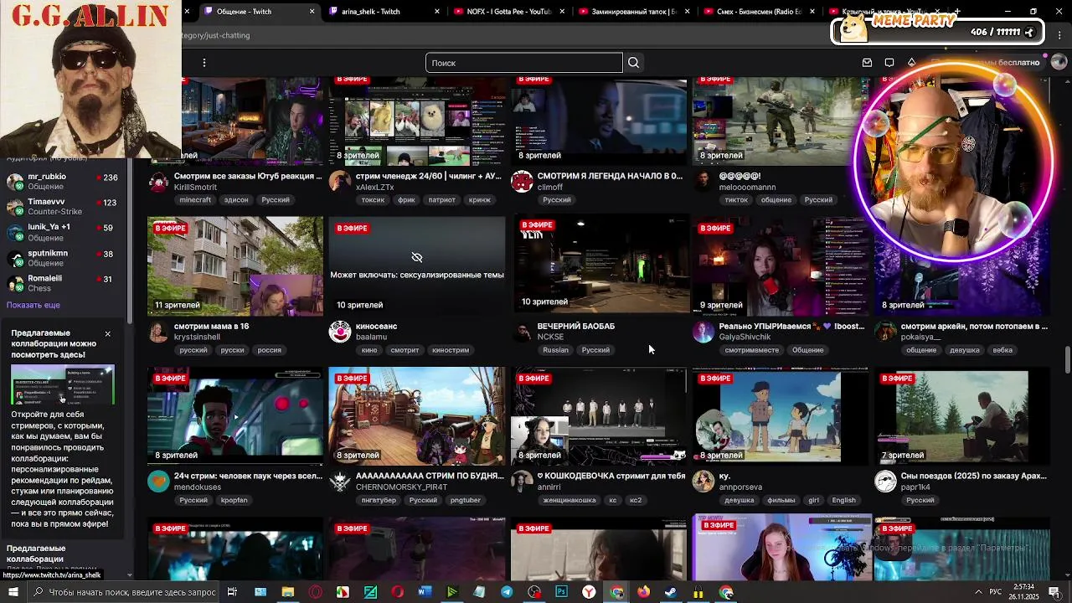Open annporseva stream thumbnail titled ку.
This screenshot has width=1072, height=603.
click(x=781, y=416)
